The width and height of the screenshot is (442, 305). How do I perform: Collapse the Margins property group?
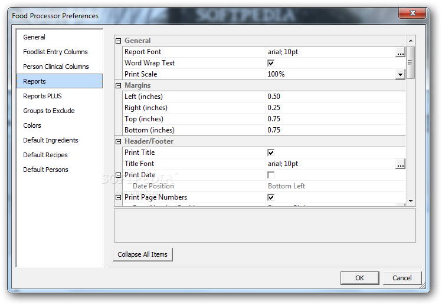pos(119,85)
